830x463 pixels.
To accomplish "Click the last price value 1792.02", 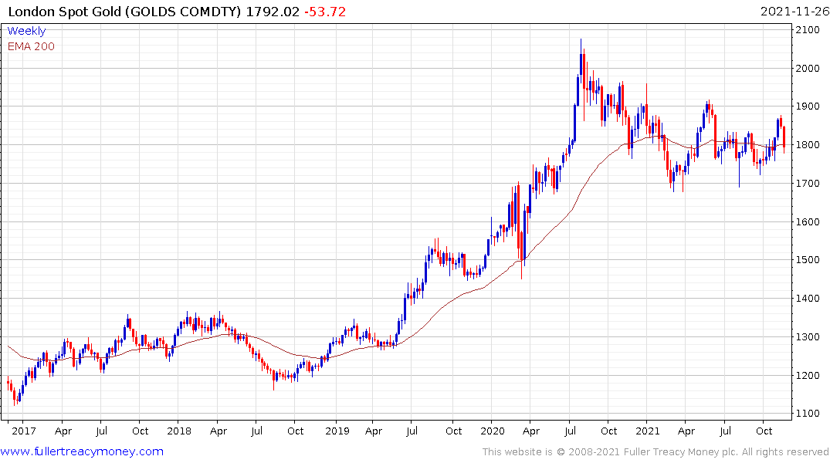I will tap(273, 11).
